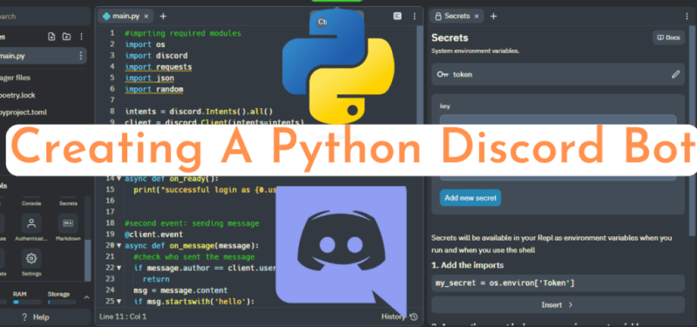The image size is (697, 327).
Task: Click the '#check who sent the message' comment
Action: coord(194,256)
